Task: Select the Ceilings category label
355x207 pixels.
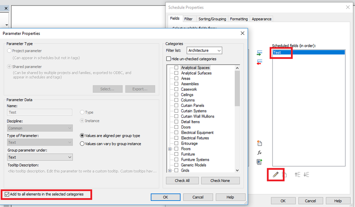Action: pyautogui.click(x=187, y=95)
